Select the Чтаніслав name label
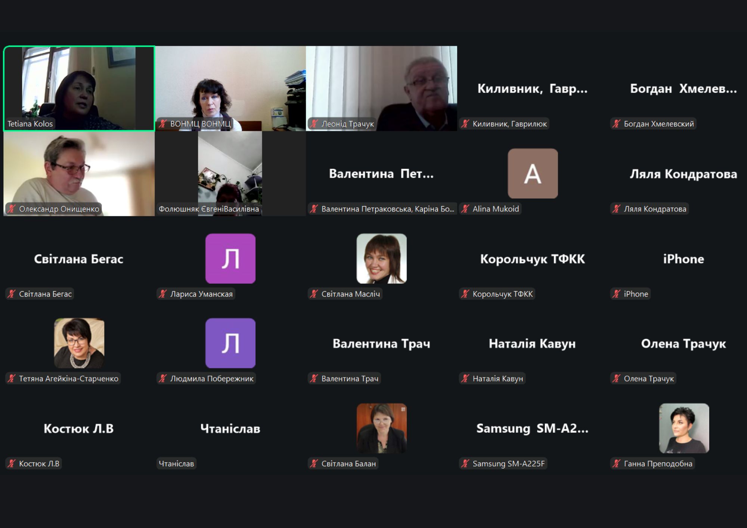Image resolution: width=747 pixels, height=528 pixels. pyautogui.click(x=176, y=464)
